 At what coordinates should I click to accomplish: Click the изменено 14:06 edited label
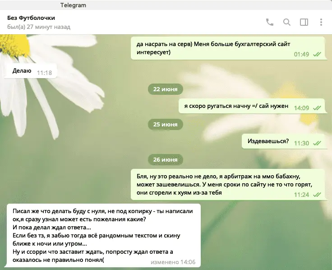(173, 262)
